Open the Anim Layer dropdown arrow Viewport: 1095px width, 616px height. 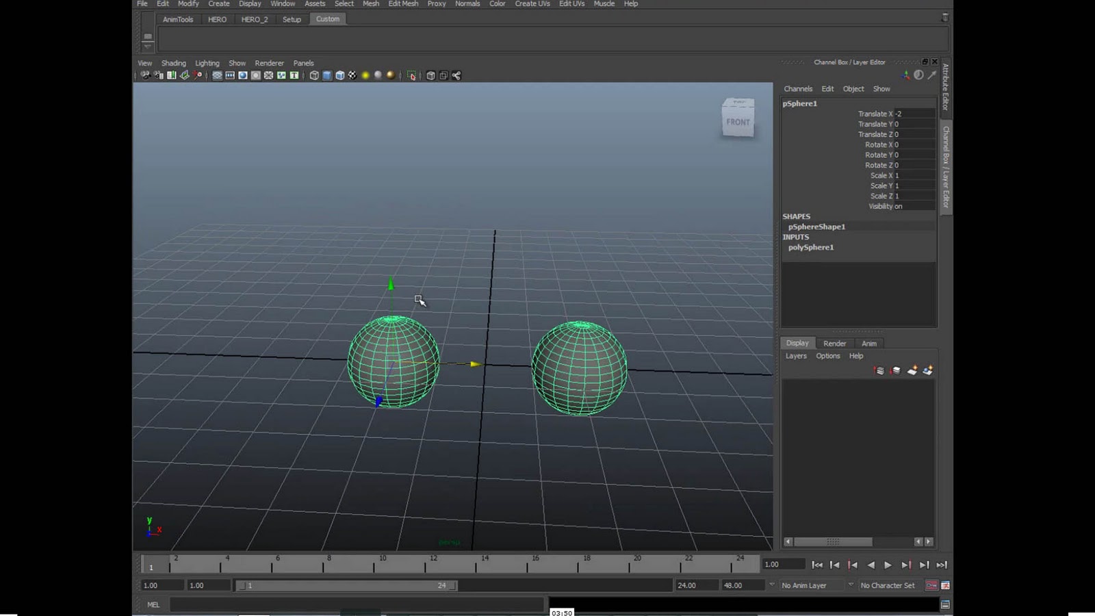click(772, 585)
